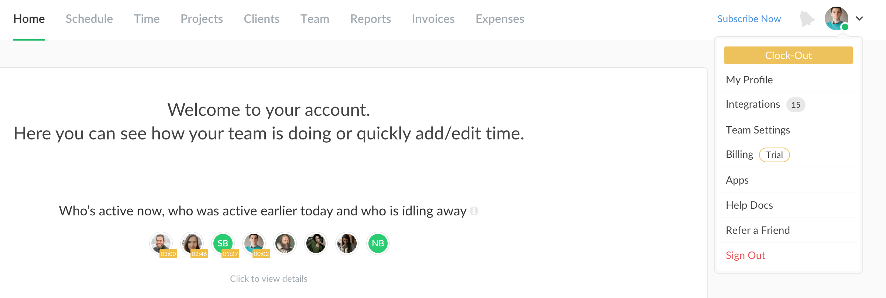Click the Subscribe Now link
The image size is (886, 298).
[x=749, y=19]
